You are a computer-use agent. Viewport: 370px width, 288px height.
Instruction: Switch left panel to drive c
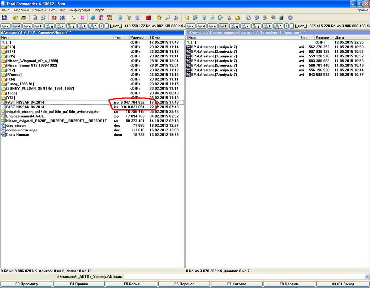click(6, 26)
